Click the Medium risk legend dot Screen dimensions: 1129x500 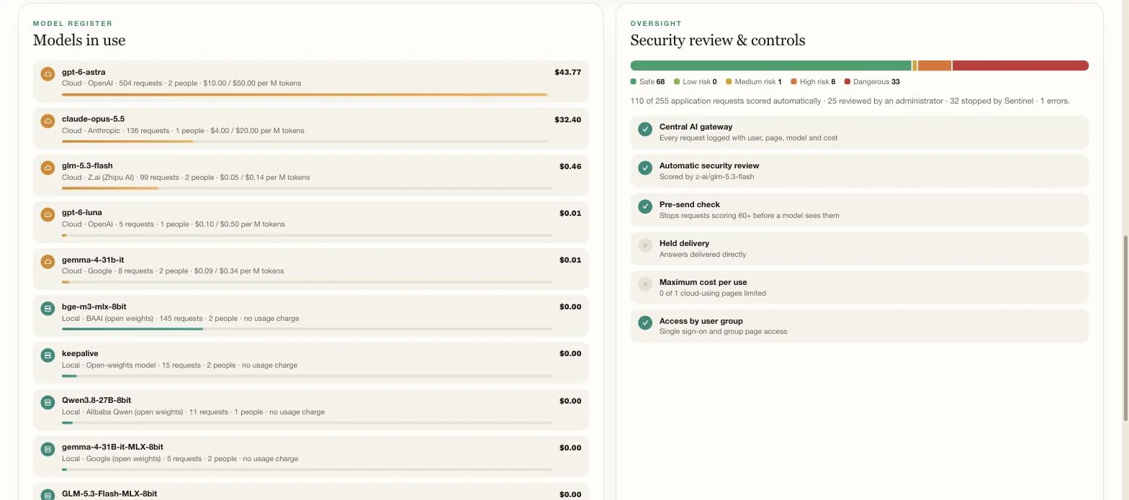(x=729, y=81)
